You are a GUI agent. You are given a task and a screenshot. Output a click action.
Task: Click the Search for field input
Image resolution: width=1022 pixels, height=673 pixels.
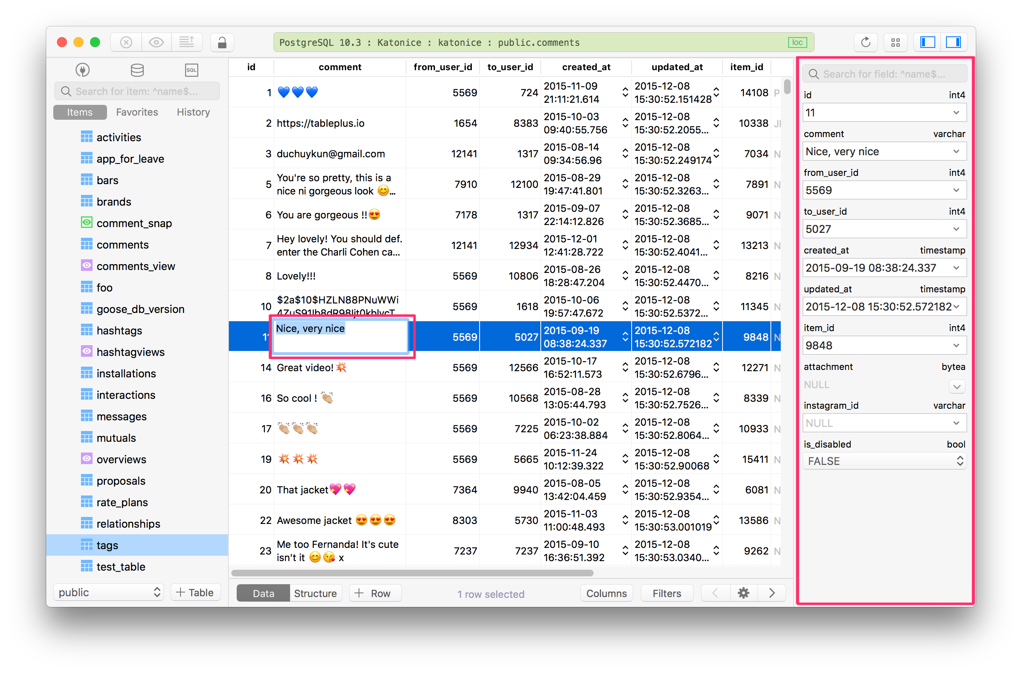pyautogui.click(x=884, y=74)
